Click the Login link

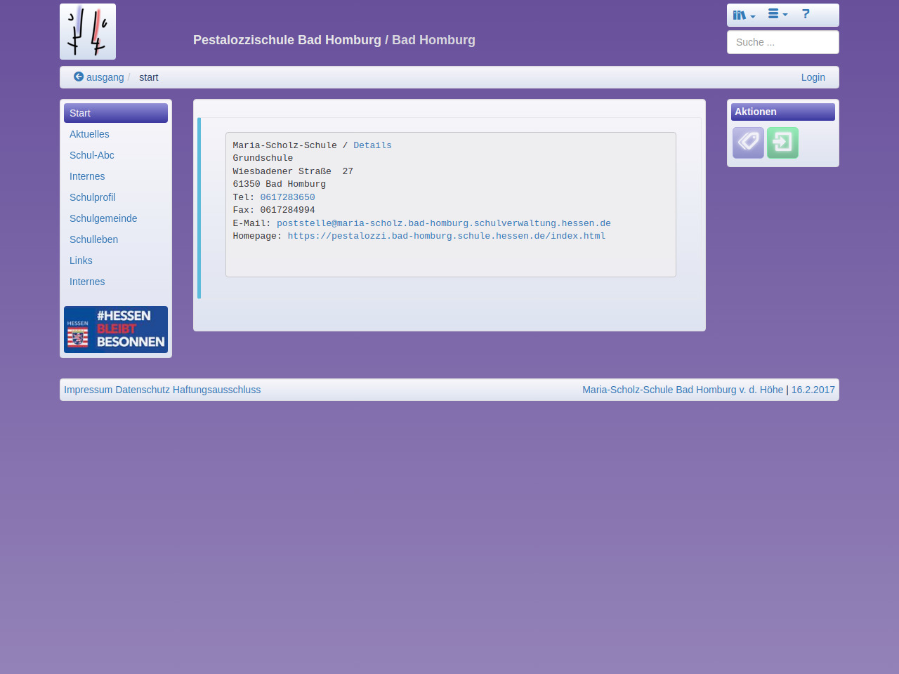click(x=813, y=77)
